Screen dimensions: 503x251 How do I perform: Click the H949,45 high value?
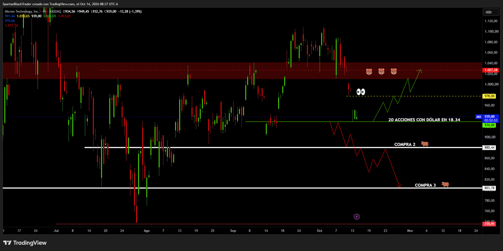click(x=84, y=11)
